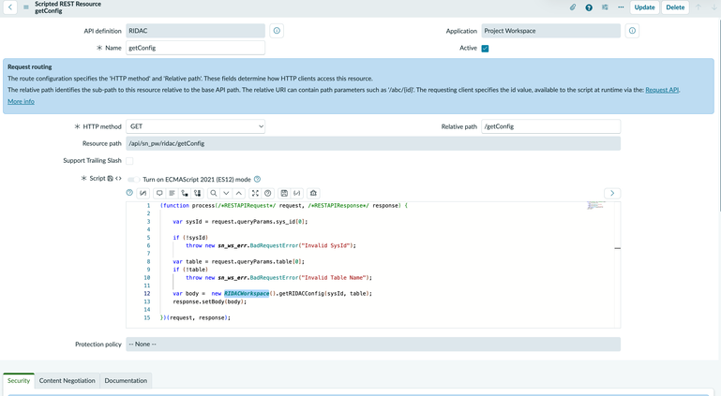
Task: Open the Request API link
Action: point(662,90)
